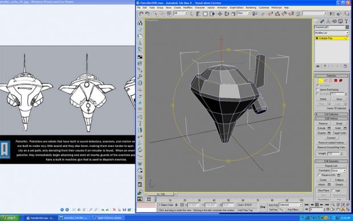Select the Select and Move tool

click(220, 14)
